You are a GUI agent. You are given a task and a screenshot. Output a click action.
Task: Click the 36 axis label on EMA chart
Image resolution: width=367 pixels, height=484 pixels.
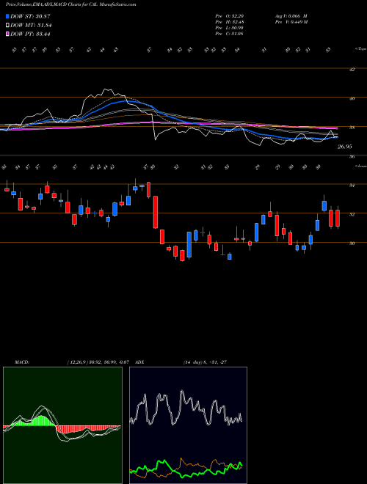click(x=352, y=157)
